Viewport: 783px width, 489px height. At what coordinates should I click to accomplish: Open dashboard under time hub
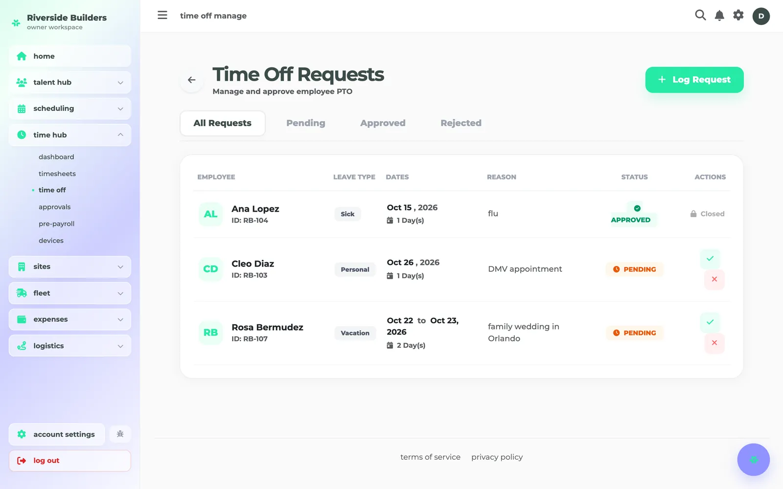(56, 157)
